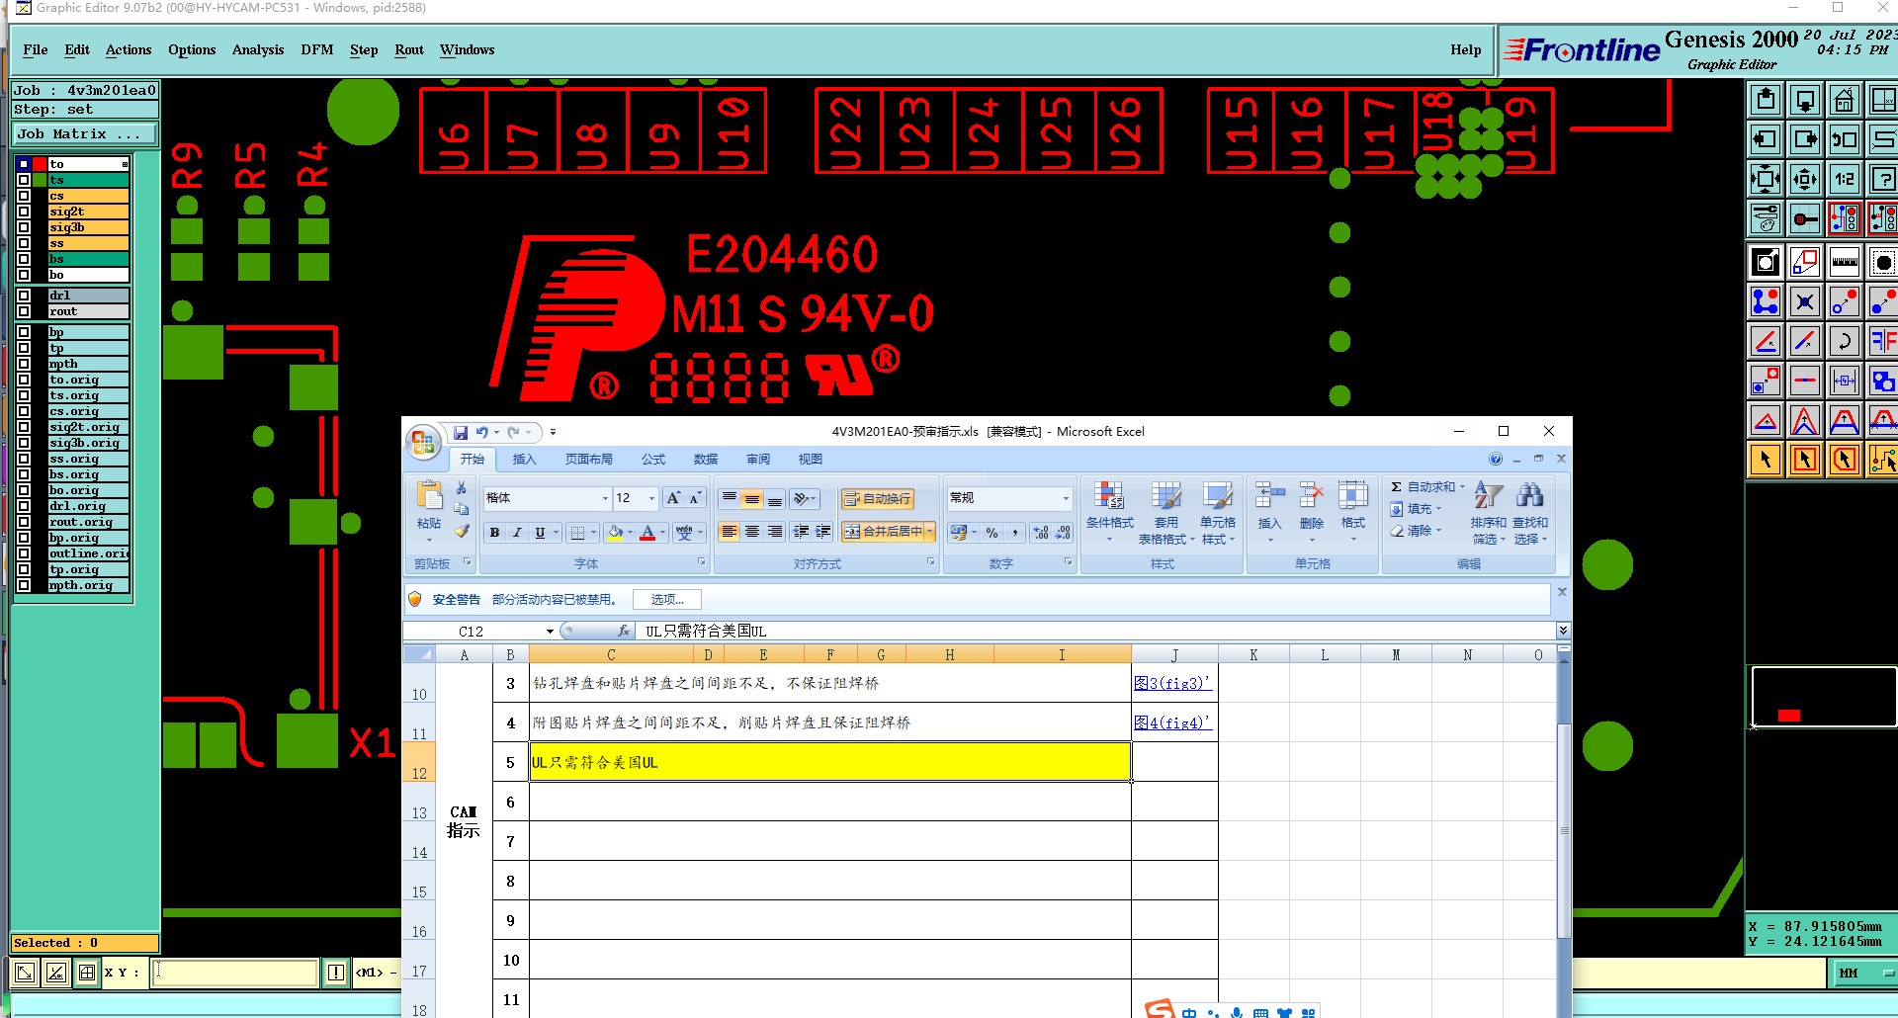
Task: Click the increase decimal places icon
Action: (1041, 533)
